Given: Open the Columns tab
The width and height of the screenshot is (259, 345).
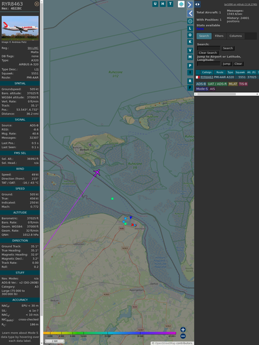Looking at the screenshot, I should pos(235,36).
